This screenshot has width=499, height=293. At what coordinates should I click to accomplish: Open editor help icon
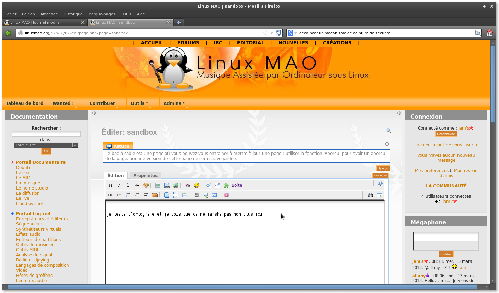click(380, 184)
